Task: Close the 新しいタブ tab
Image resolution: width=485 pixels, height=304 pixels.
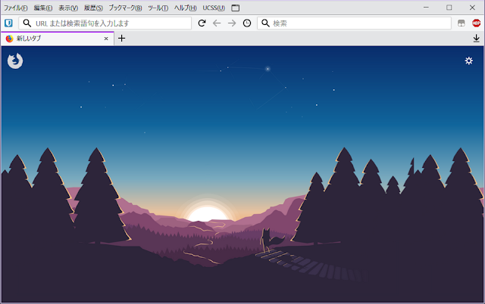Action: point(106,39)
